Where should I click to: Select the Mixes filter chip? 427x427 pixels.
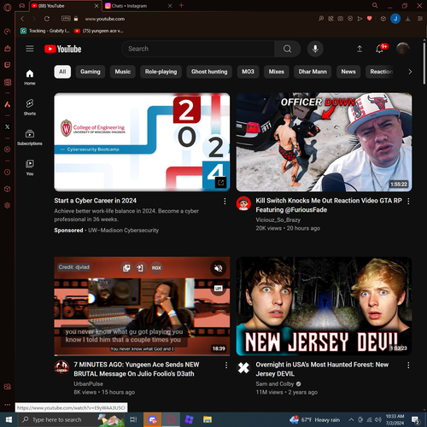click(277, 72)
